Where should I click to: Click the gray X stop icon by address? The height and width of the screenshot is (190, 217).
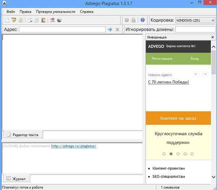point(118,30)
